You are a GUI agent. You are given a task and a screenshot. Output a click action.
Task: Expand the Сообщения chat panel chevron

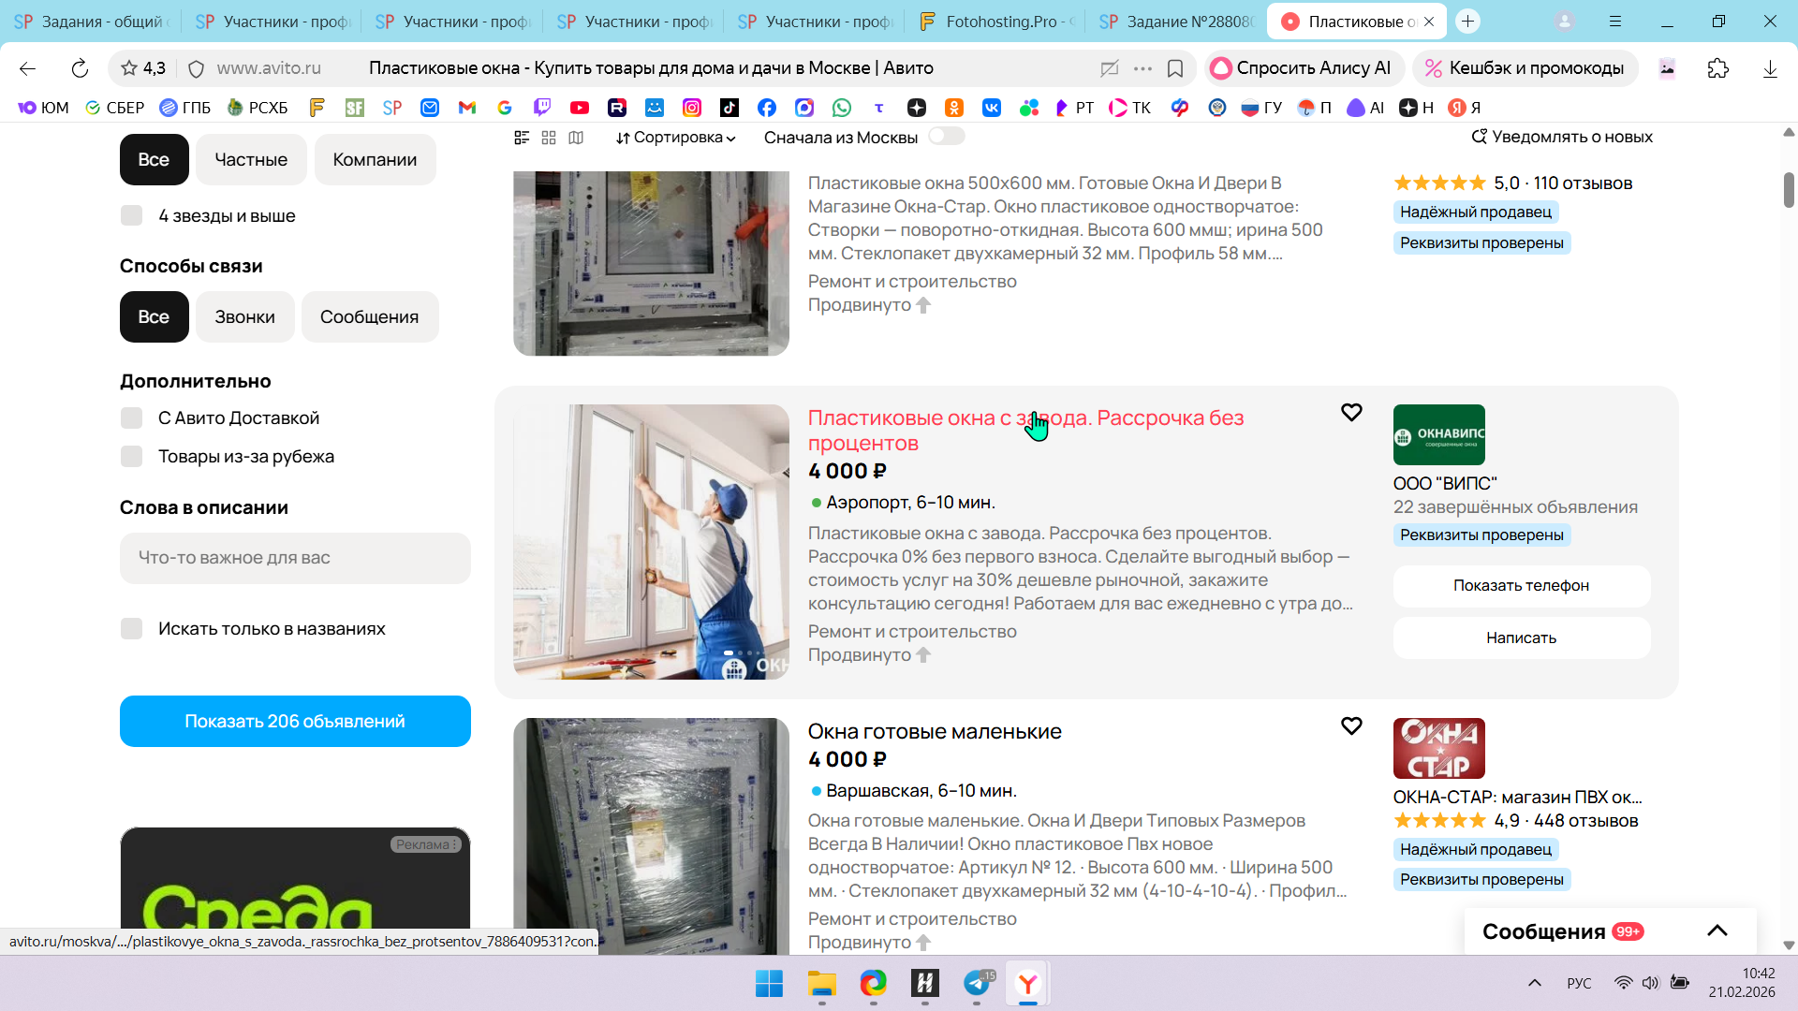(x=1717, y=930)
